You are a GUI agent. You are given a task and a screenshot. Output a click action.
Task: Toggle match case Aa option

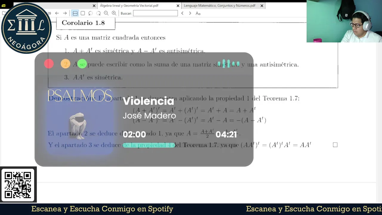(198, 13)
